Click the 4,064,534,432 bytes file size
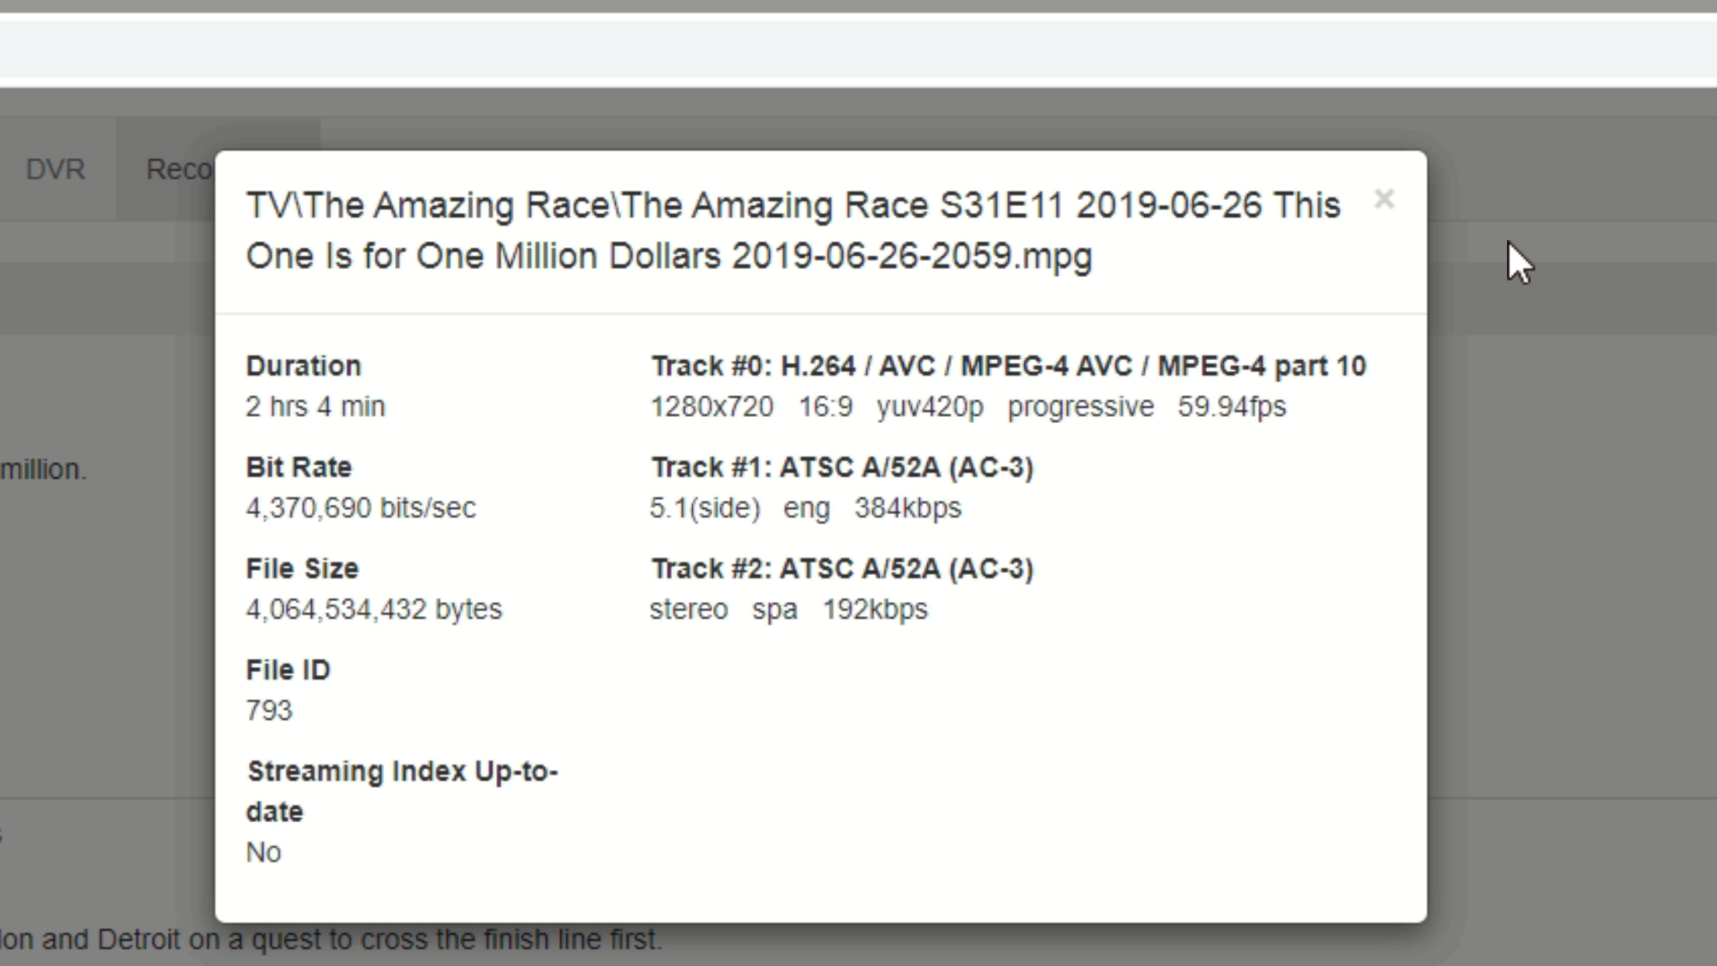Viewport: 1717px width, 966px height. [x=374, y=609]
